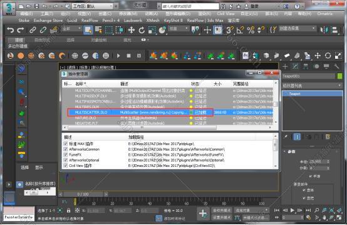Image resolution: width=347 pixels, height=225 pixels.
Task: Click the binoculars search icon in title bar
Action: coord(223,6)
